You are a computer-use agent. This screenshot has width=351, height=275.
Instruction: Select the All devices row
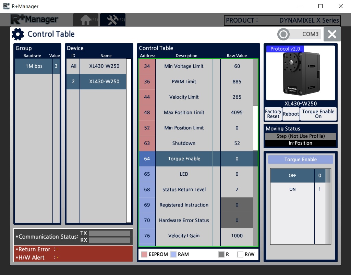(96, 66)
